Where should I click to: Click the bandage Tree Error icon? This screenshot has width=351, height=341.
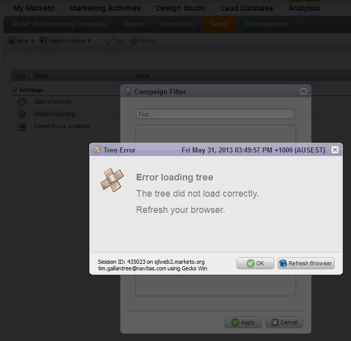112,180
